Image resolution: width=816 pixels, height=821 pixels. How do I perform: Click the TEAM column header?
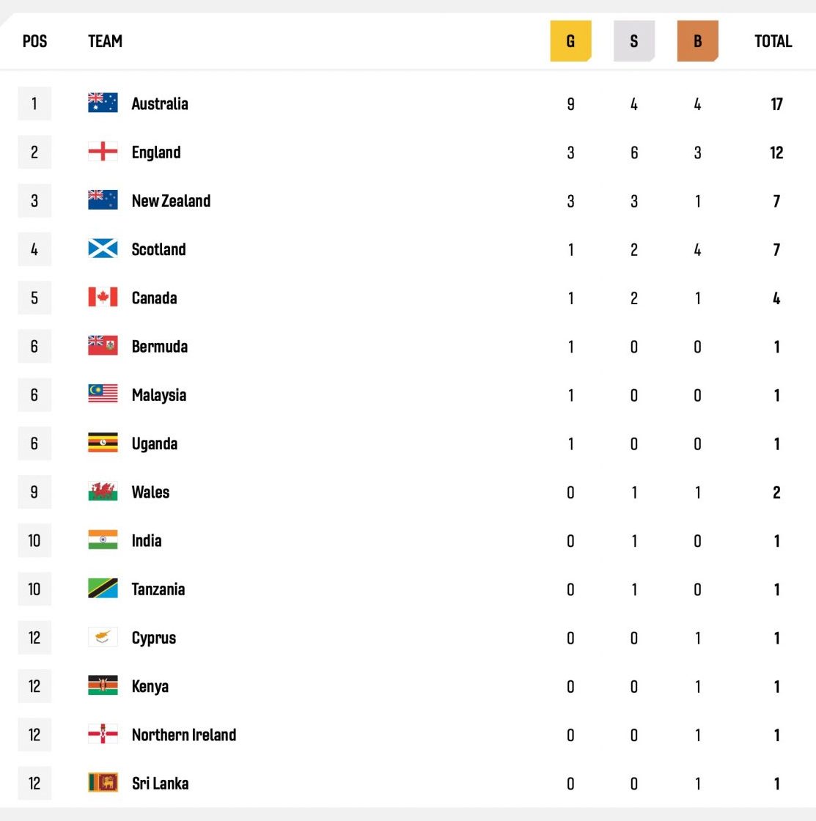[x=105, y=41]
